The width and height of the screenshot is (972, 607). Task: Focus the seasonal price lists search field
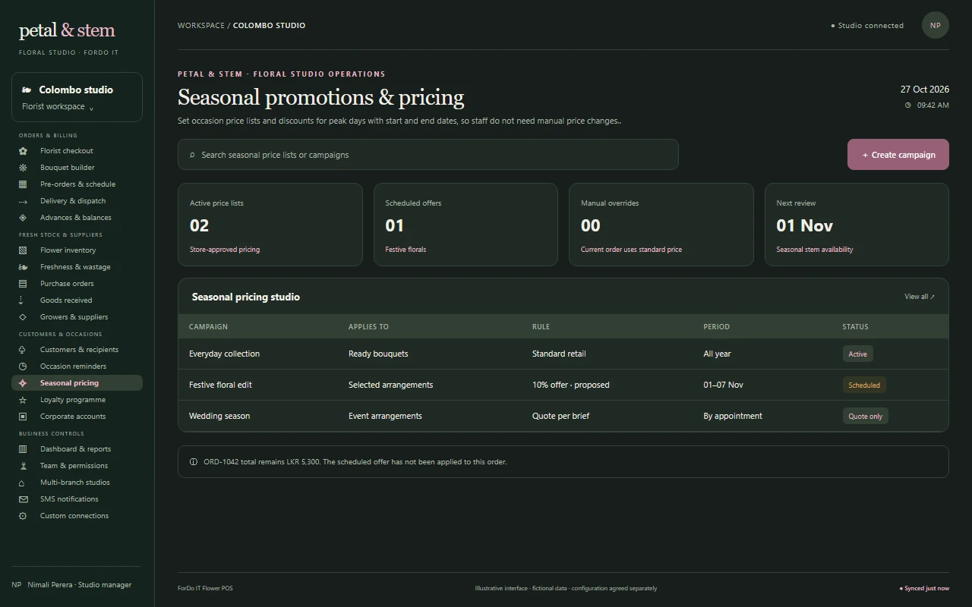point(428,155)
